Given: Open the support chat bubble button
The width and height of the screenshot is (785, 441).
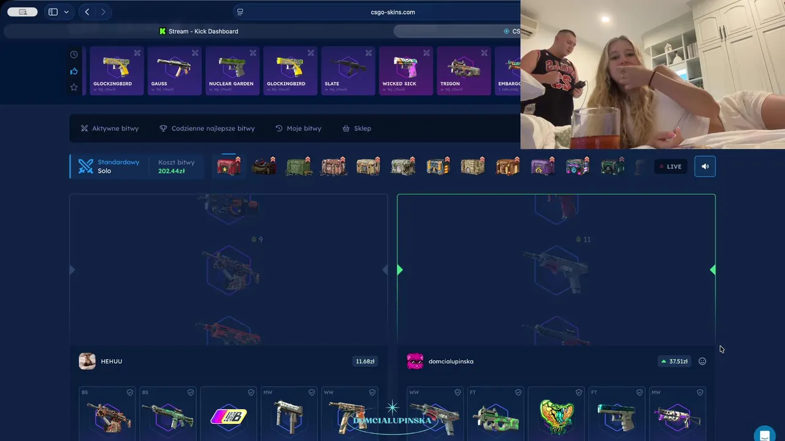Looking at the screenshot, I should point(765,435).
